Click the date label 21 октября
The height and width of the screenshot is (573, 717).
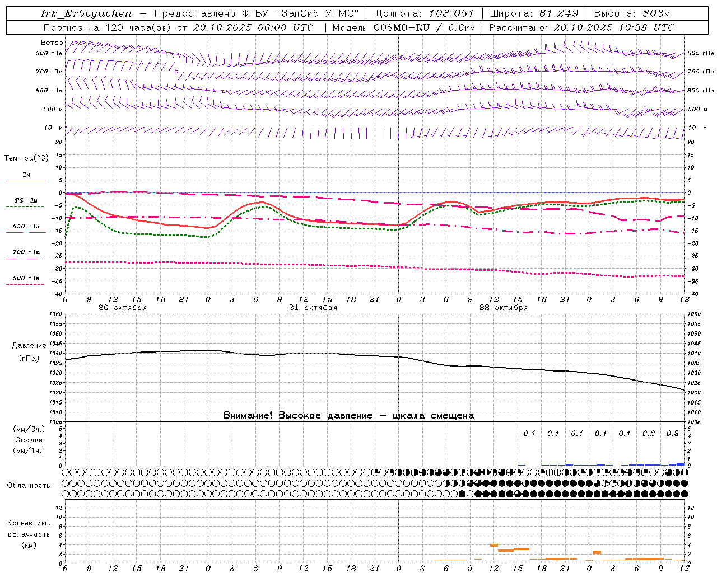(x=313, y=308)
